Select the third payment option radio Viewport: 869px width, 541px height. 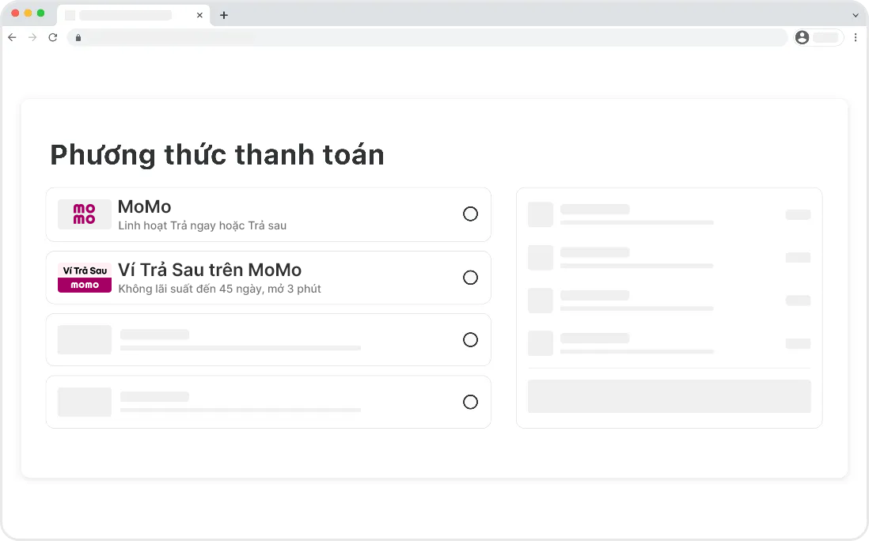tap(470, 340)
